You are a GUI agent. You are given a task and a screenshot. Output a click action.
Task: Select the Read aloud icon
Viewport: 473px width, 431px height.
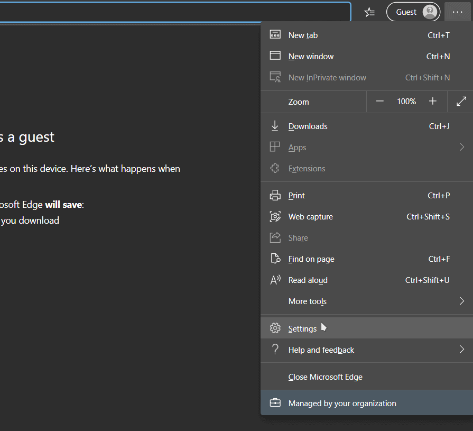click(275, 280)
